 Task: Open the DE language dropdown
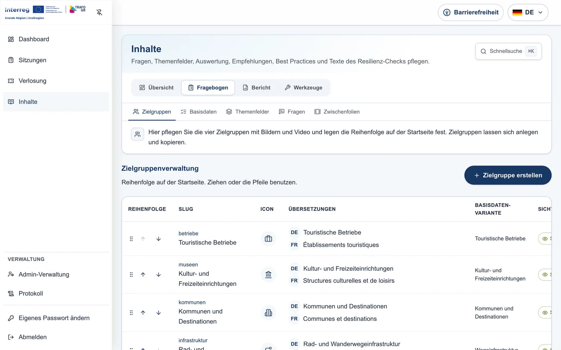tap(528, 12)
